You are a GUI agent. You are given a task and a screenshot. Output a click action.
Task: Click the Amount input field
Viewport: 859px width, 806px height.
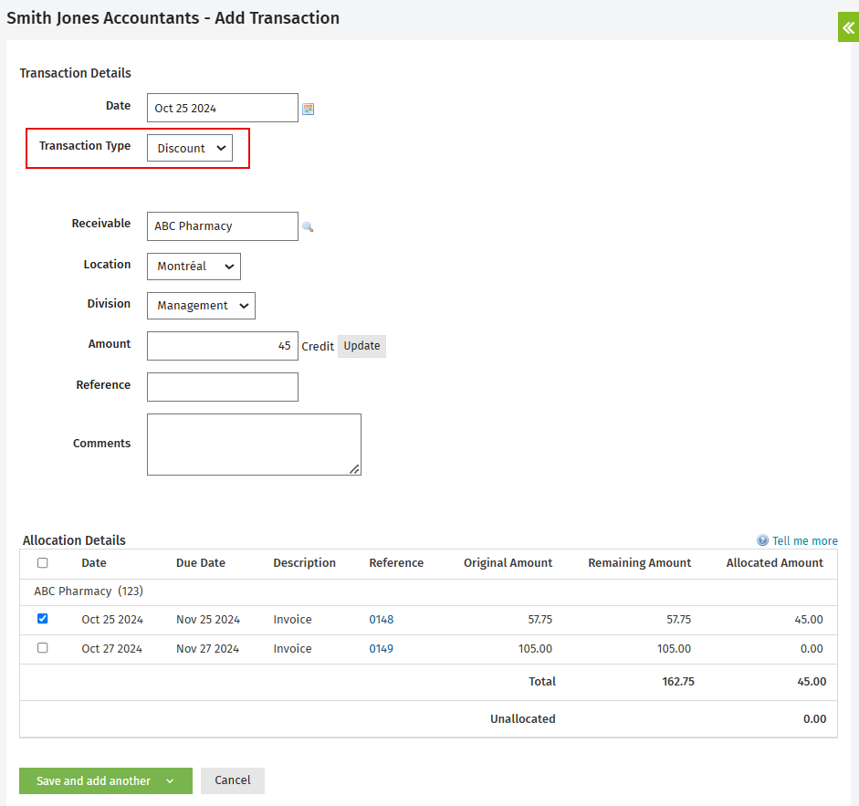tap(223, 346)
